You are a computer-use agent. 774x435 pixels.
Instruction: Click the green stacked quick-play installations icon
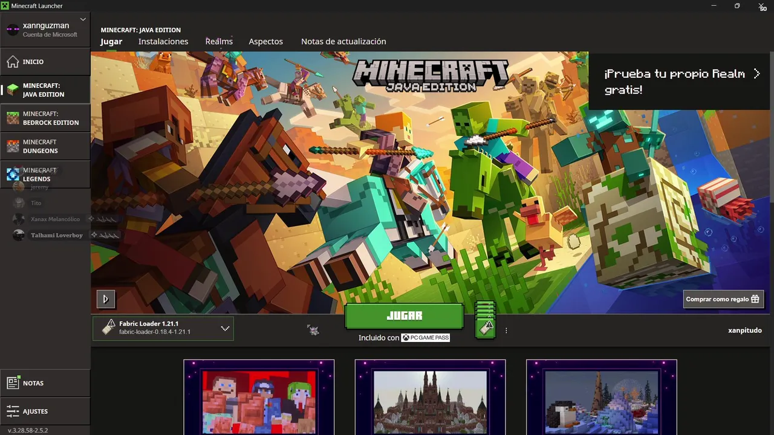[486, 320]
